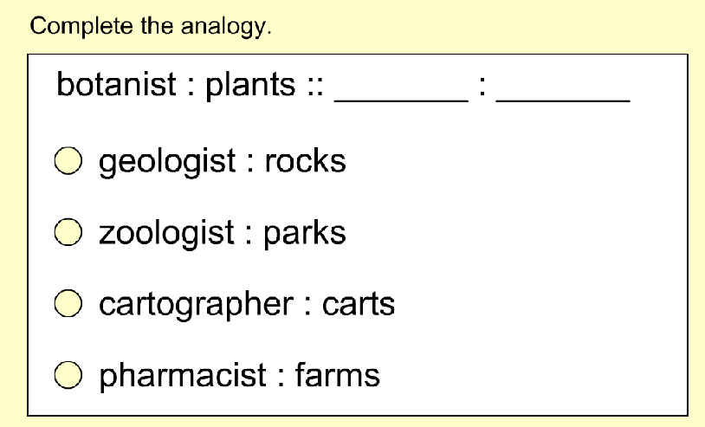Choose the zoologist : parks radio option
This screenshot has height=427, width=705.
[68, 232]
